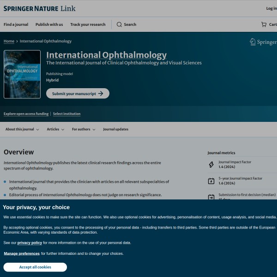
Task: Expand the Articles dropdown
Action: click(55, 129)
